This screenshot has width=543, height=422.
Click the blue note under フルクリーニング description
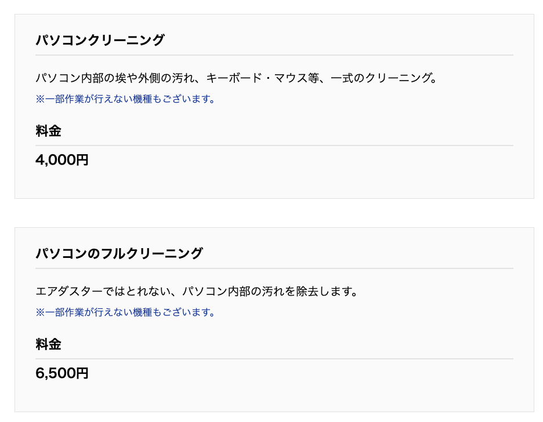(125, 312)
